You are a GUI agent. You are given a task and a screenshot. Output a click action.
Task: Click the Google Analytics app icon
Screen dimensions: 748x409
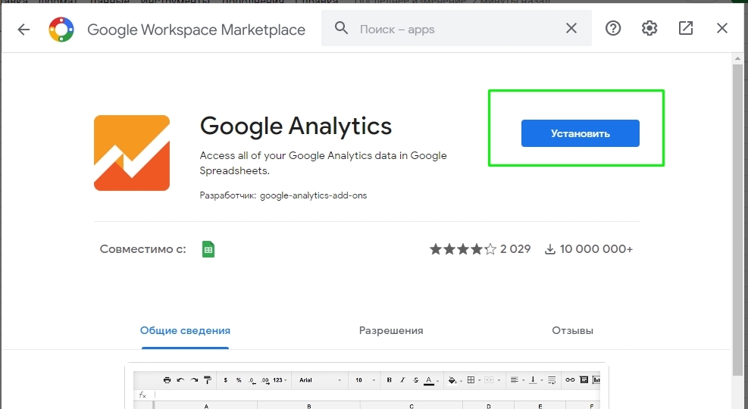tap(132, 153)
